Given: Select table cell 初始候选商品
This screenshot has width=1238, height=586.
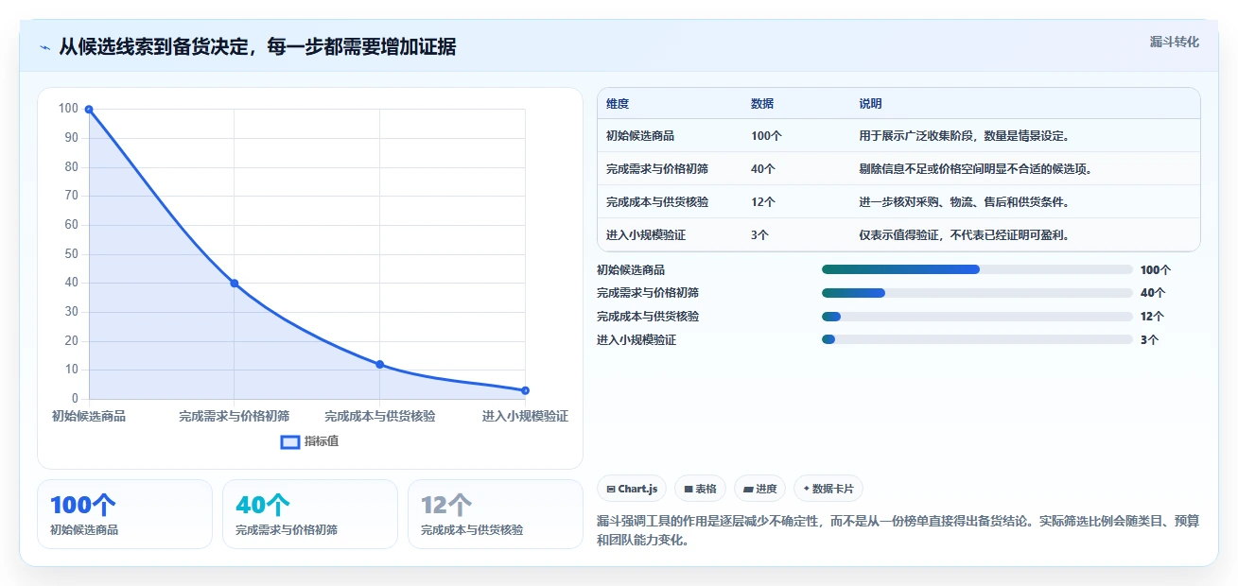Looking at the screenshot, I should click(640, 136).
